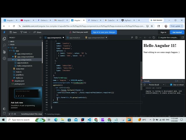Open the GitHub link icon
186x140 pixels.
point(12,114)
